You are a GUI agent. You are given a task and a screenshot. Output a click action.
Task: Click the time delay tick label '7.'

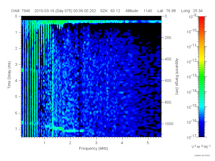pyautogui.click(x=17, y=129)
